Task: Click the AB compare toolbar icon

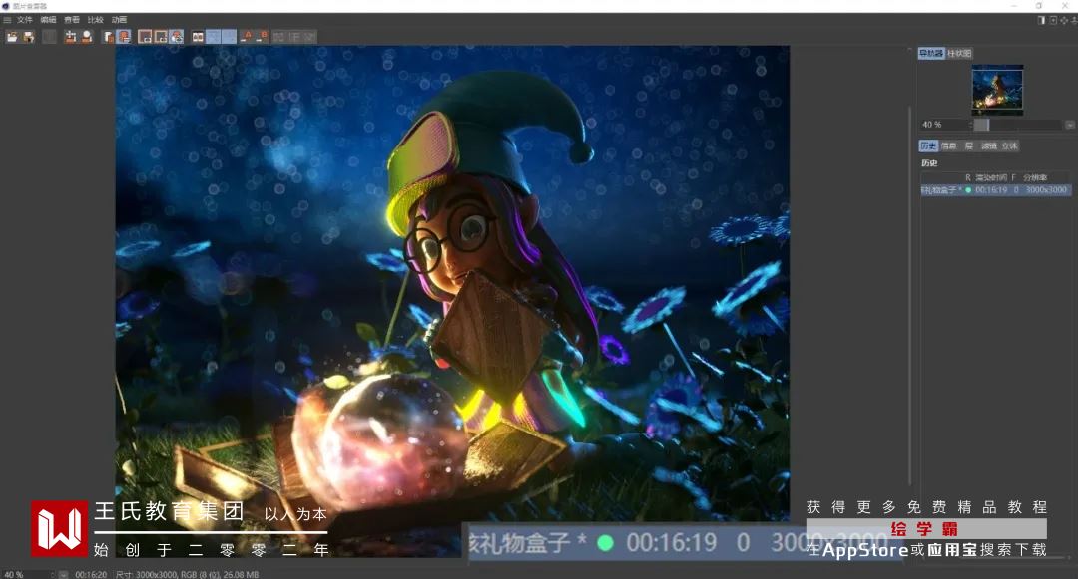Action: [x=198, y=37]
